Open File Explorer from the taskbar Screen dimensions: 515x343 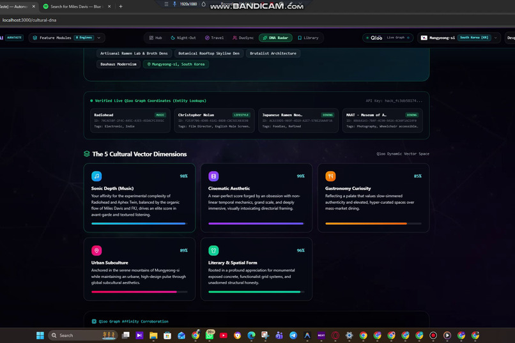click(x=153, y=335)
